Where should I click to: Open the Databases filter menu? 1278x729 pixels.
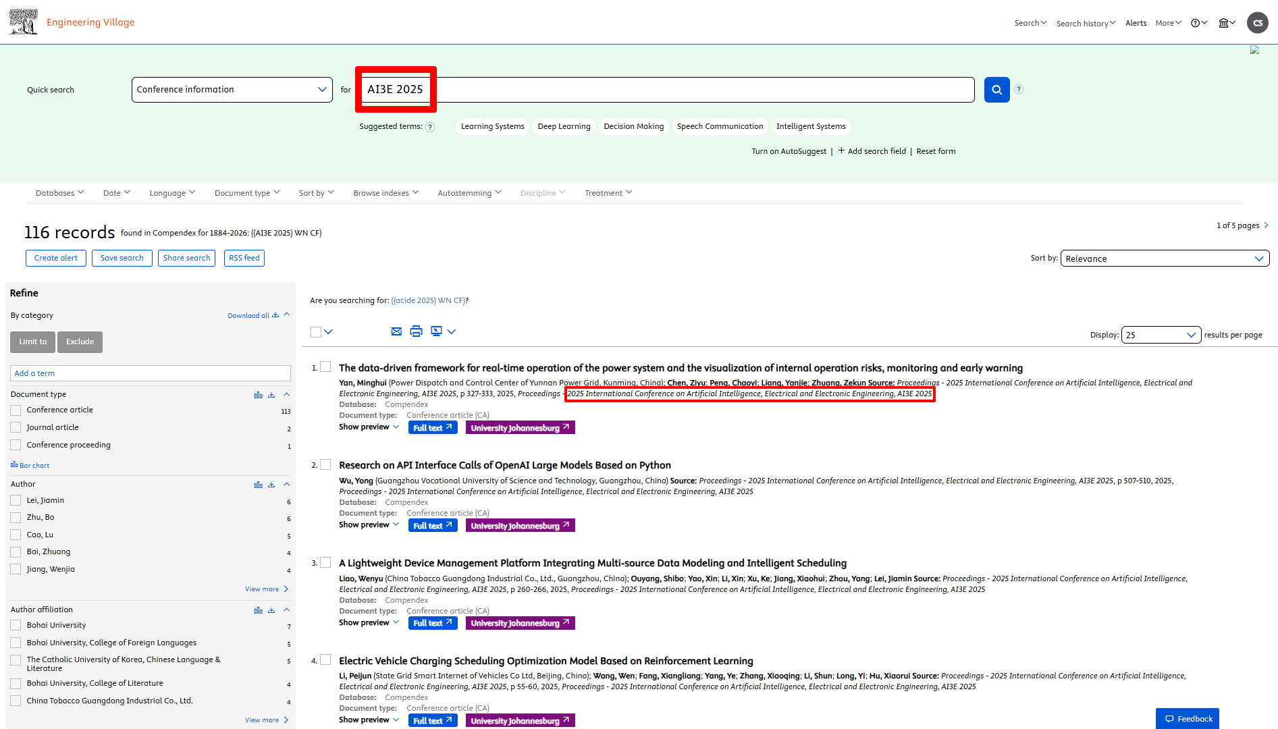point(59,193)
